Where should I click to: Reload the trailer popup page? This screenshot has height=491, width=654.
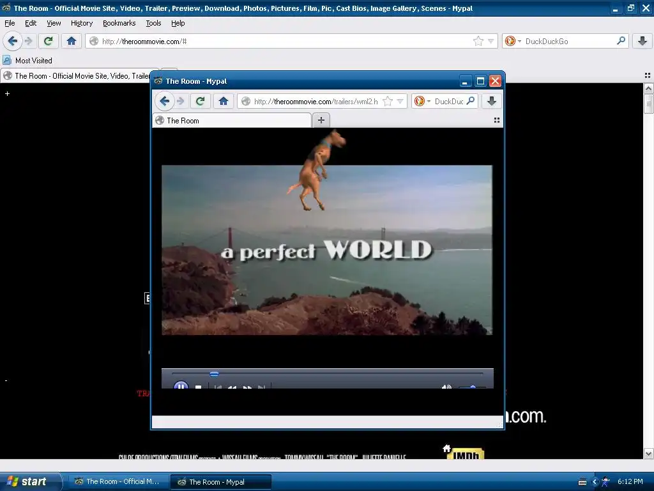[x=200, y=101]
